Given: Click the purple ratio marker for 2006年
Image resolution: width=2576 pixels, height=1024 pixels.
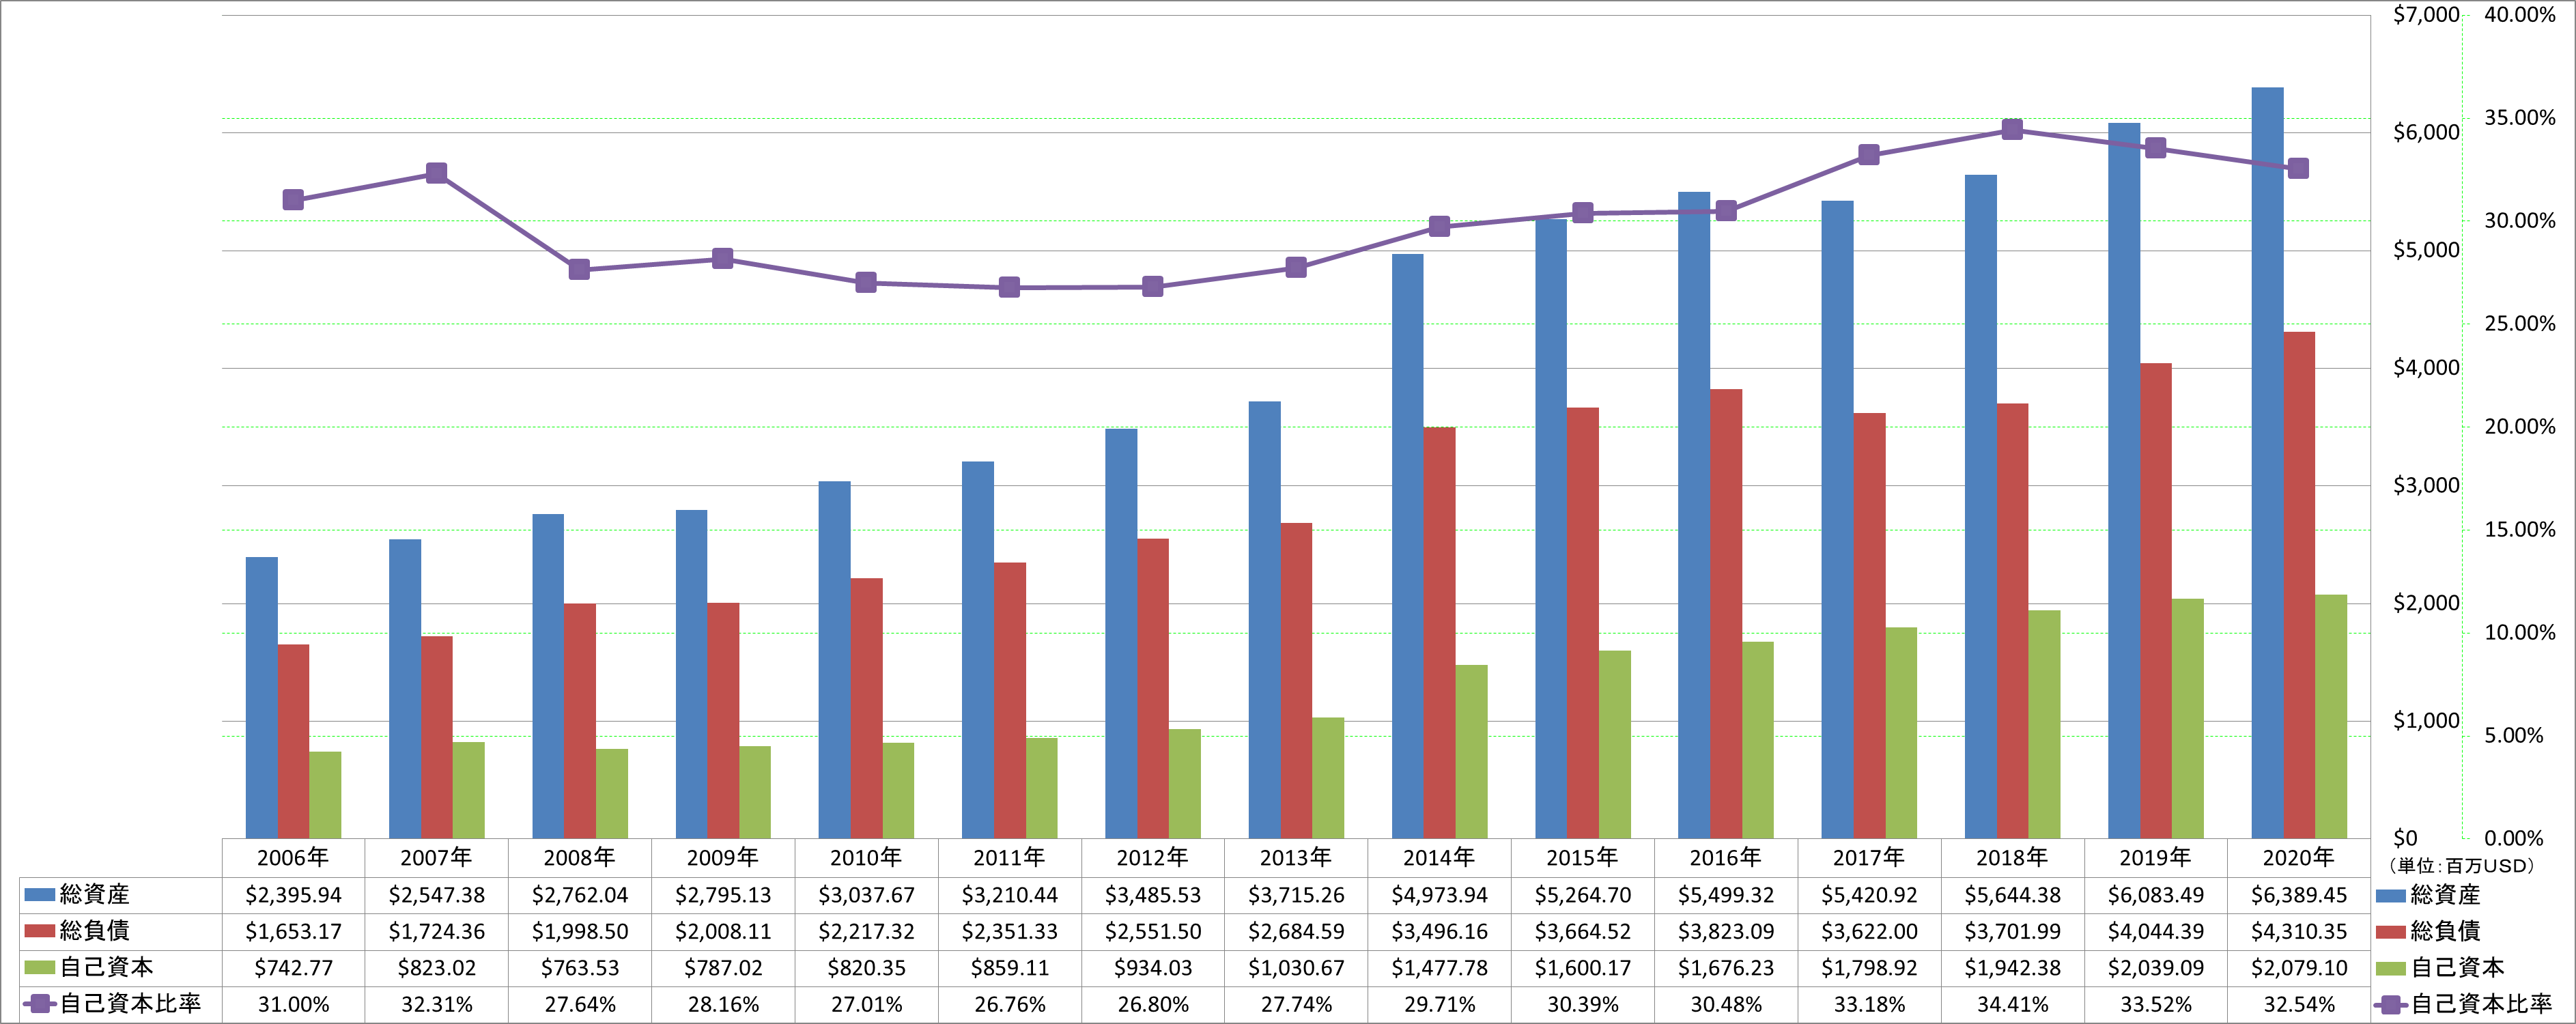Looking at the screenshot, I should point(293,200).
